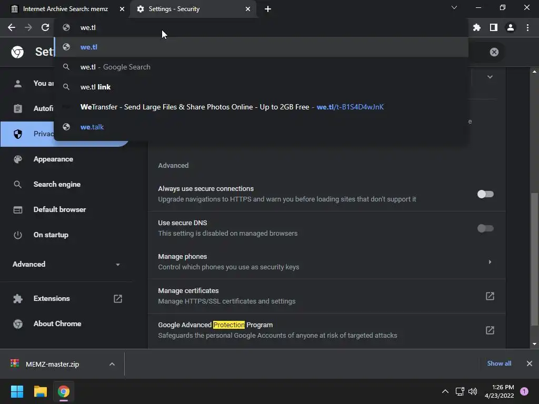Close the Settings - Security tab

coord(248,9)
